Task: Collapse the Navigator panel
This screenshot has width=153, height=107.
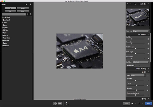Action: pos(148,4)
